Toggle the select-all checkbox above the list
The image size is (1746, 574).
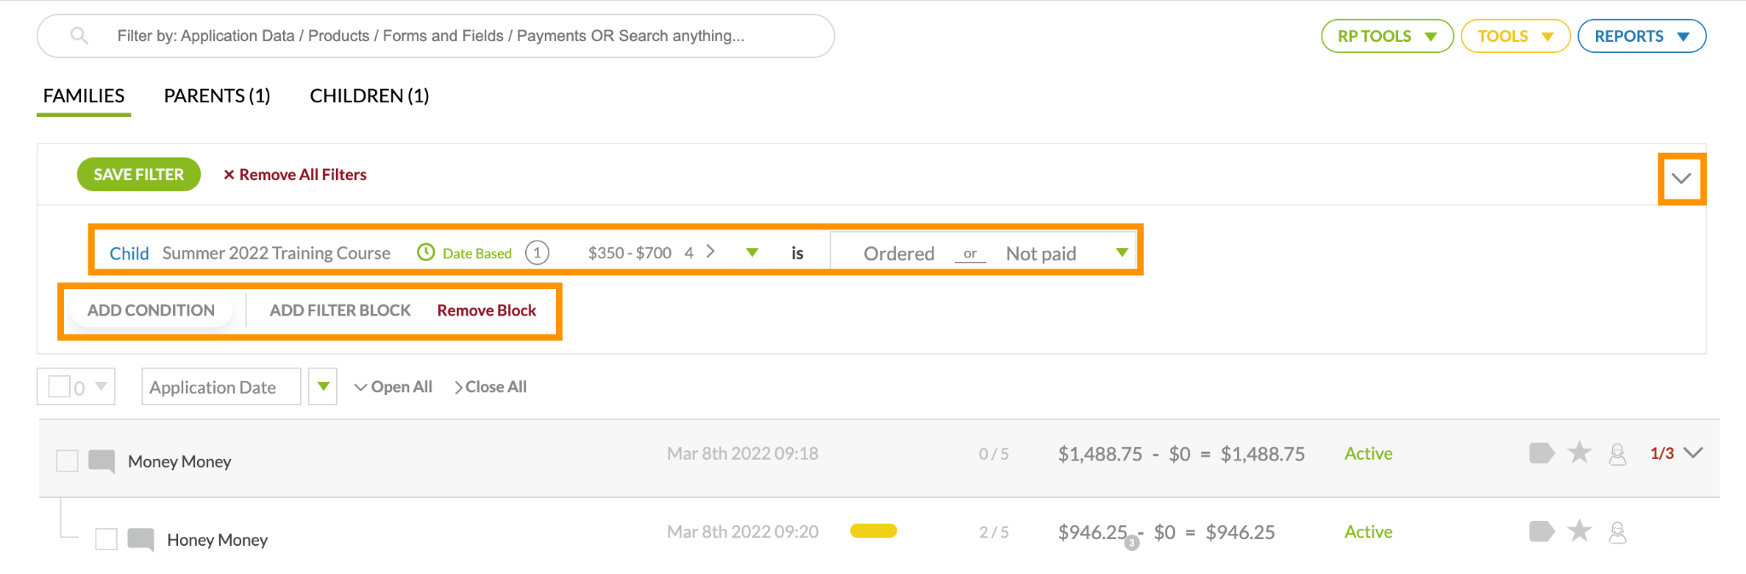[59, 386]
